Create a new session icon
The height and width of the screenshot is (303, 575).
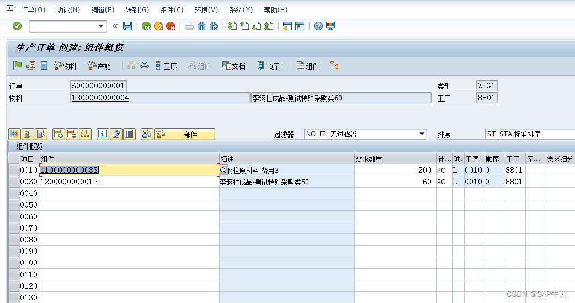[x=287, y=26]
